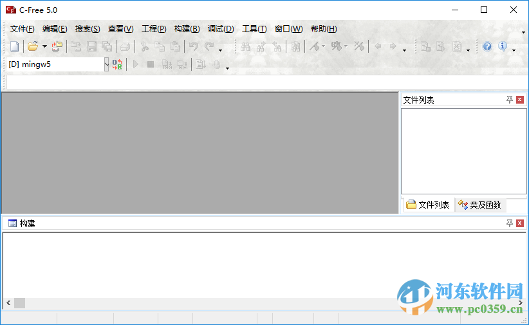529x325 pixels.
Task: Open the 搜索(S) menu
Action: click(x=88, y=29)
